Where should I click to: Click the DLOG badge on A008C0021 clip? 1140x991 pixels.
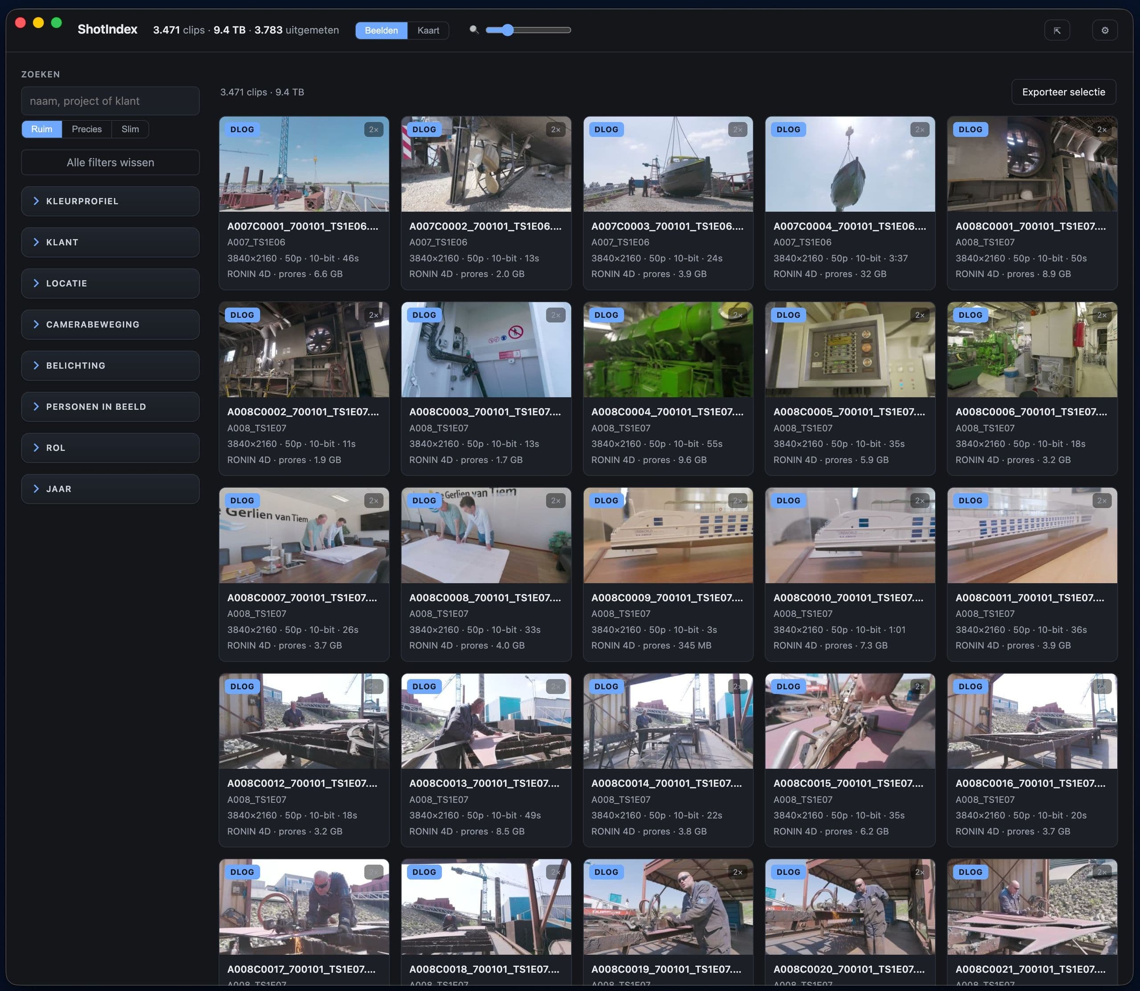970,872
